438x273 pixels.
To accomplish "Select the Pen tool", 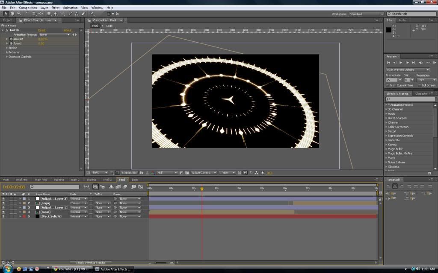I will coord(56,14).
